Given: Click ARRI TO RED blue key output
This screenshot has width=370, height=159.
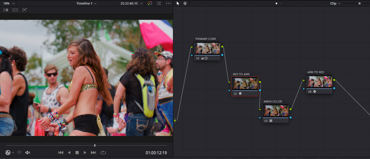Looking at the screenshot, I should pos(334,88).
